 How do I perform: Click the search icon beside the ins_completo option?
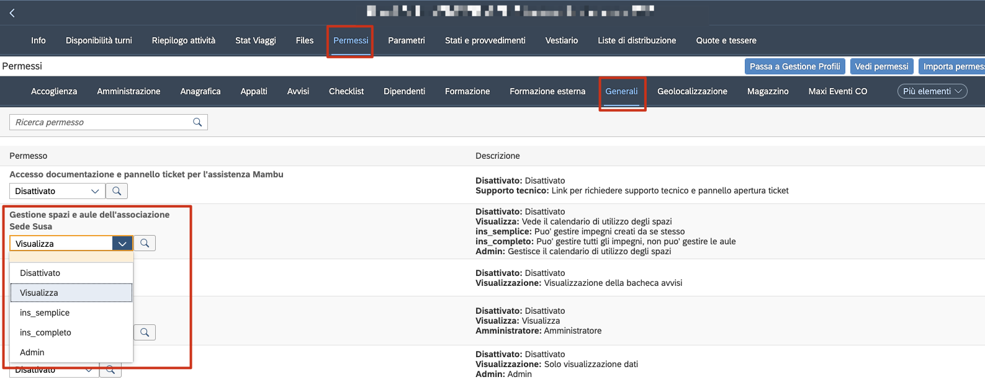pos(145,332)
